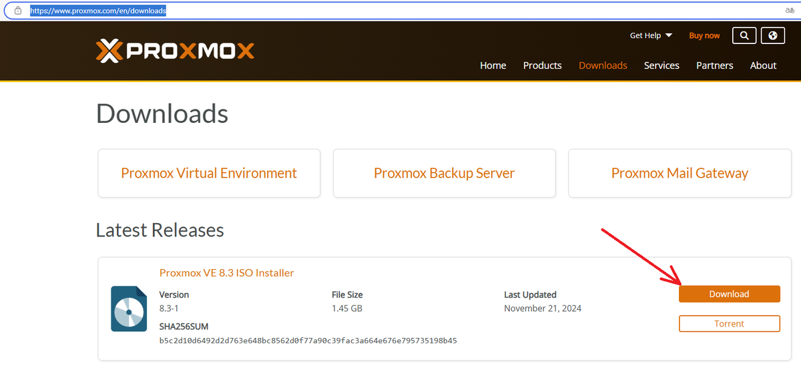Screen dimensions: 801x366
Task: Click the File Size label
Action: tap(347, 295)
